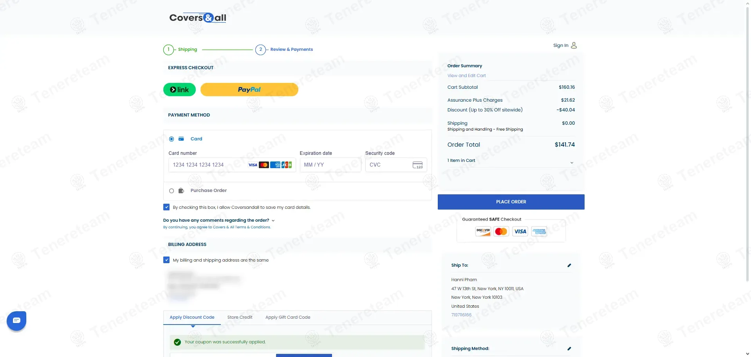Viewport: 751px width, 357px height.
Task: Click the Purchase Order icon
Action: tap(181, 191)
